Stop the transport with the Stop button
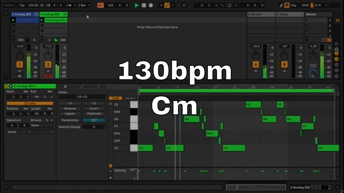Screen dimensions: 344x193 [x=144, y=5]
